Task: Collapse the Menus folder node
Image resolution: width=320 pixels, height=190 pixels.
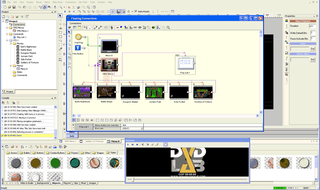Action: tap(11, 66)
